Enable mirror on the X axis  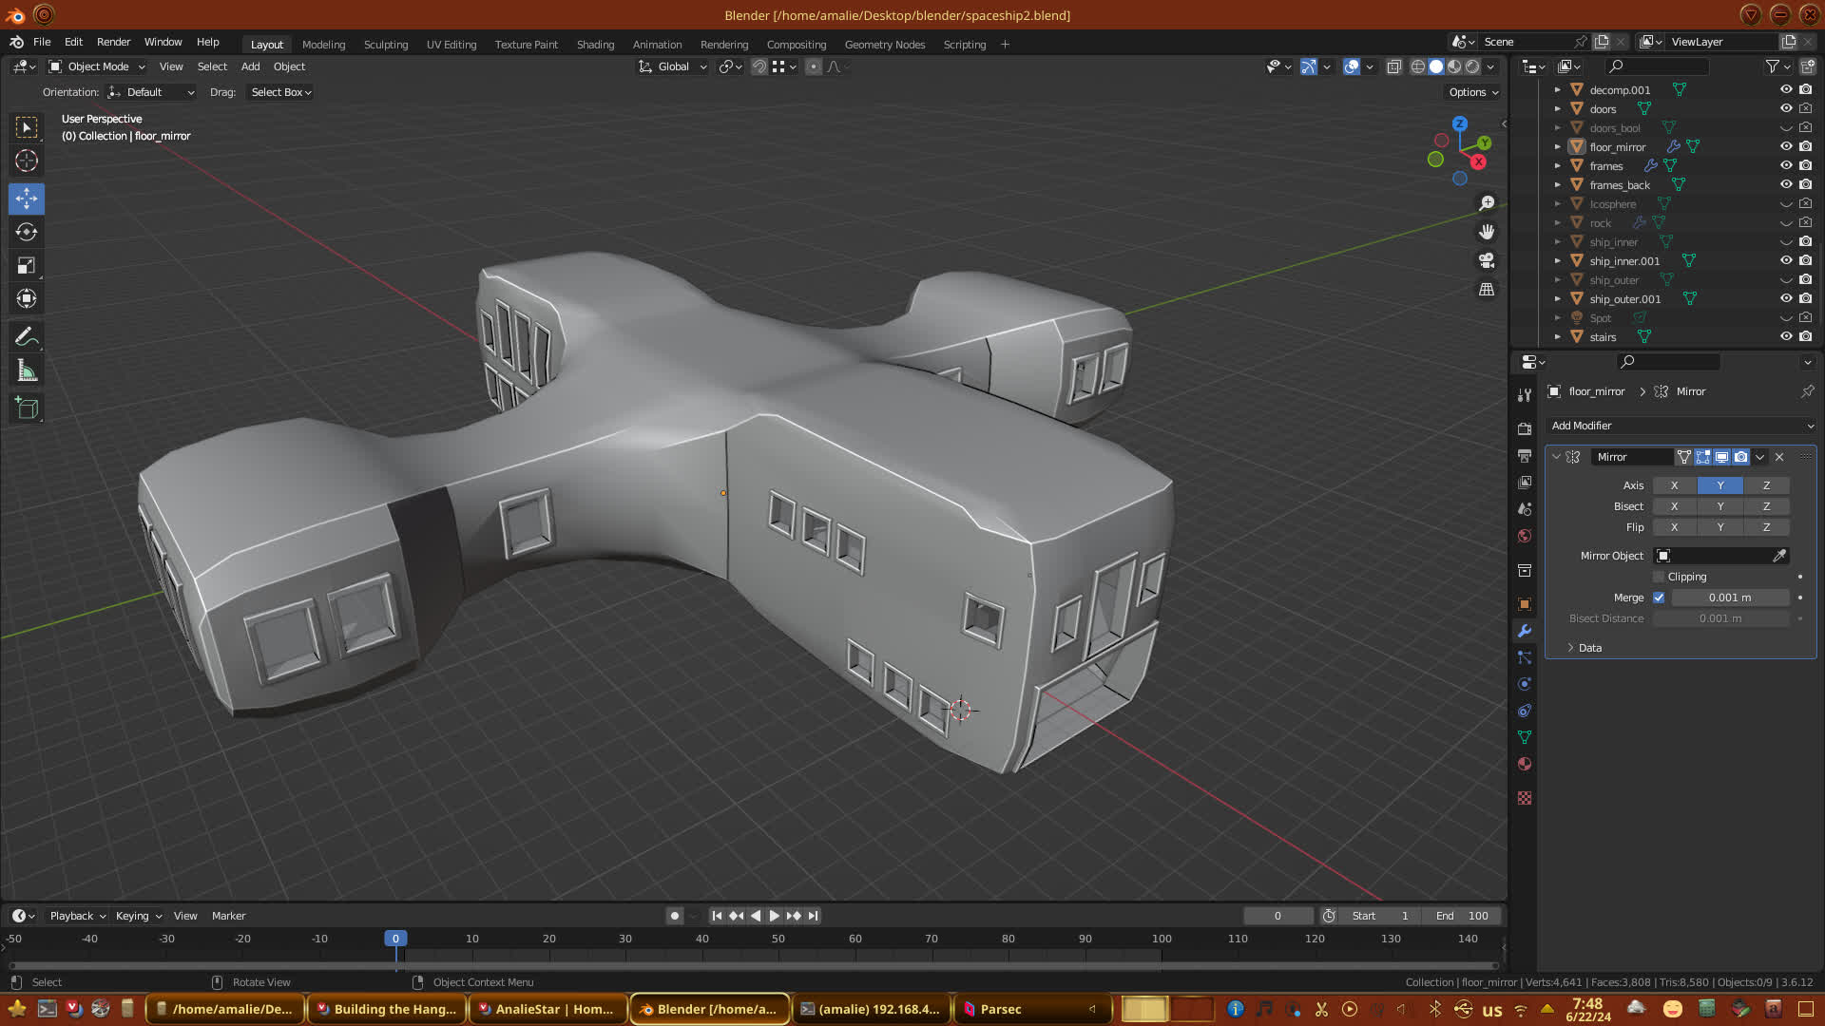(x=1674, y=485)
